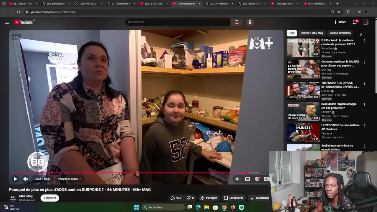
Task: Open the identity papers GALÈRE thumbnail
Action: [303, 69]
